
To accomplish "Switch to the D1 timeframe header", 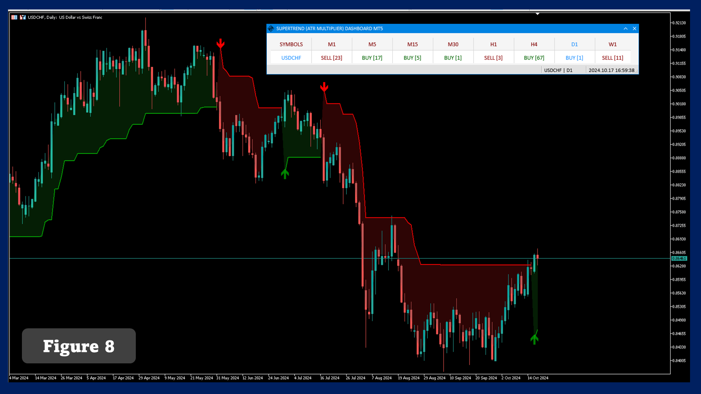I will [x=574, y=44].
